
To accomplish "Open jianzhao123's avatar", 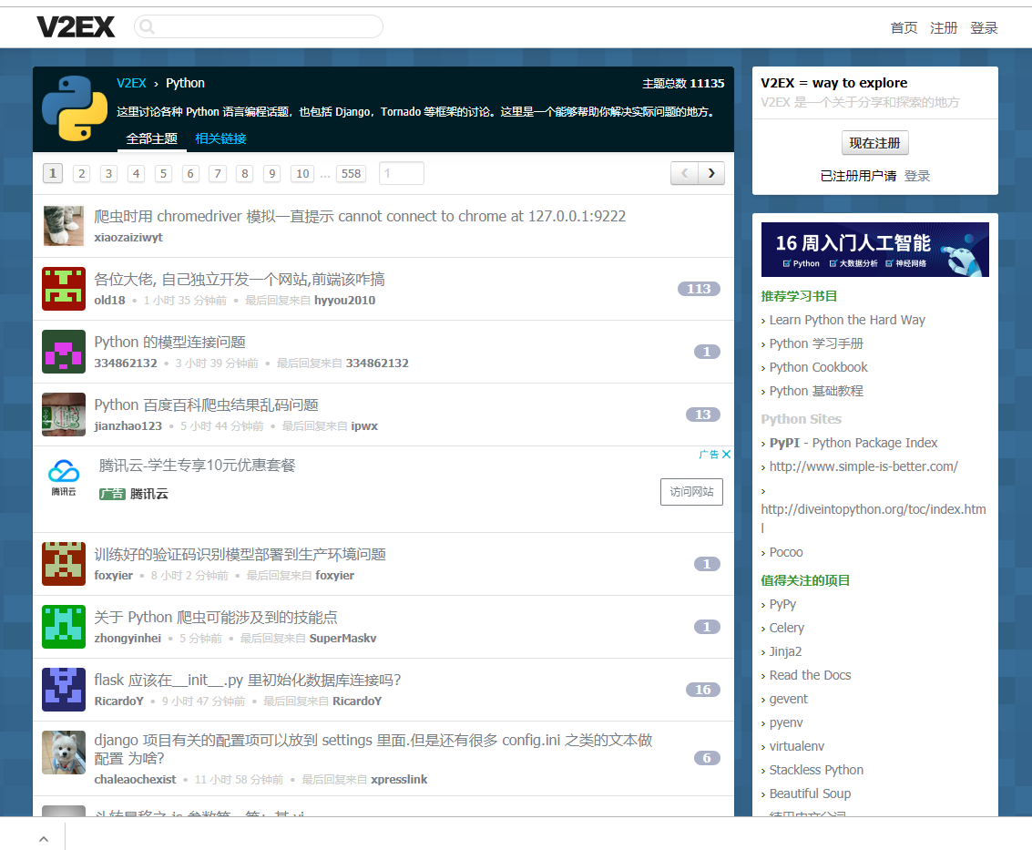I will point(64,415).
